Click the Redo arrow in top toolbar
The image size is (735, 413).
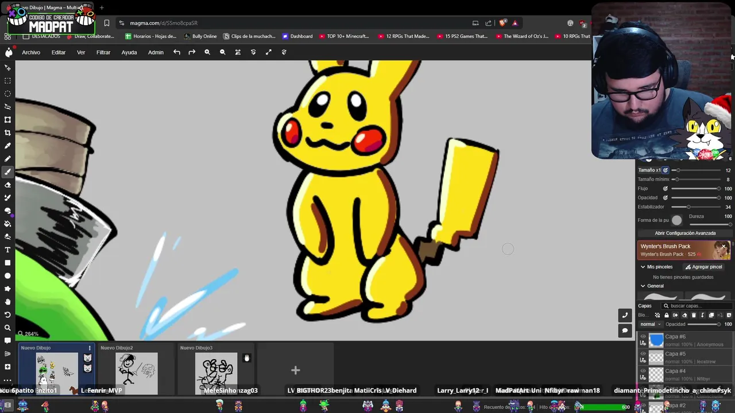192,52
